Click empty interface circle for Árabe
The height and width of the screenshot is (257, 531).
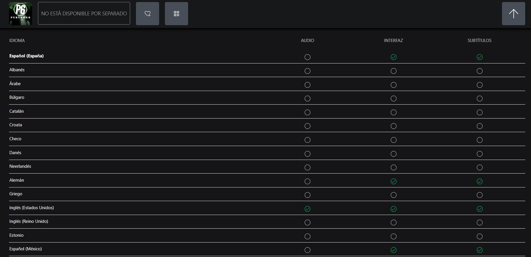[393, 84]
